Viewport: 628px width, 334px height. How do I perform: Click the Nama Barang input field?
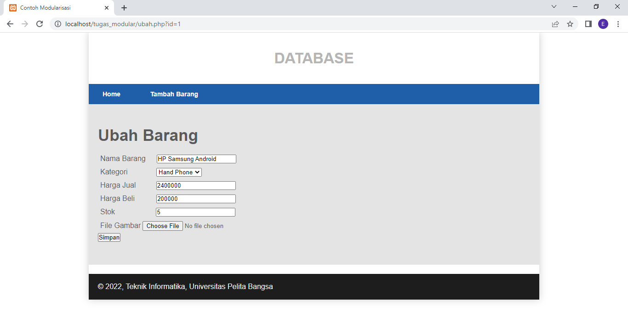(x=196, y=159)
